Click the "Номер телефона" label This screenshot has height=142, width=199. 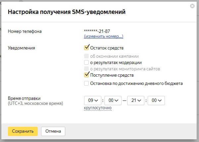pyautogui.click(x=25, y=31)
